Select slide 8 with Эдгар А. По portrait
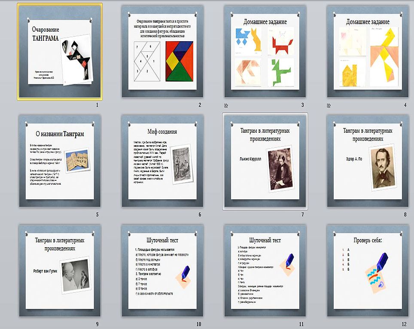 [368, 161]
